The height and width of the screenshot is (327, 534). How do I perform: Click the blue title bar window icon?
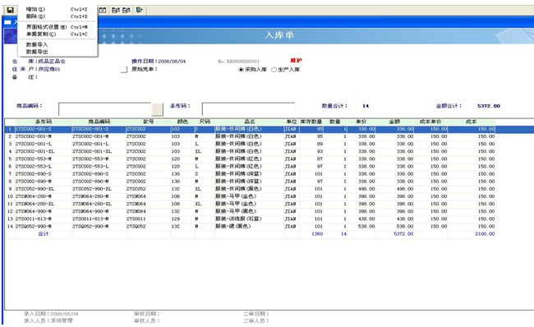pos(7,22)
